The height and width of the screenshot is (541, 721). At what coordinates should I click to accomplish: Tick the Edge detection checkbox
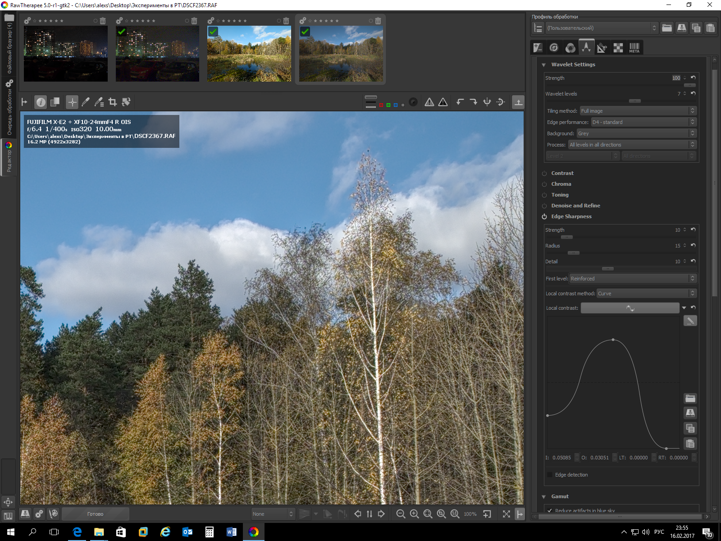(x=550, y=475)
